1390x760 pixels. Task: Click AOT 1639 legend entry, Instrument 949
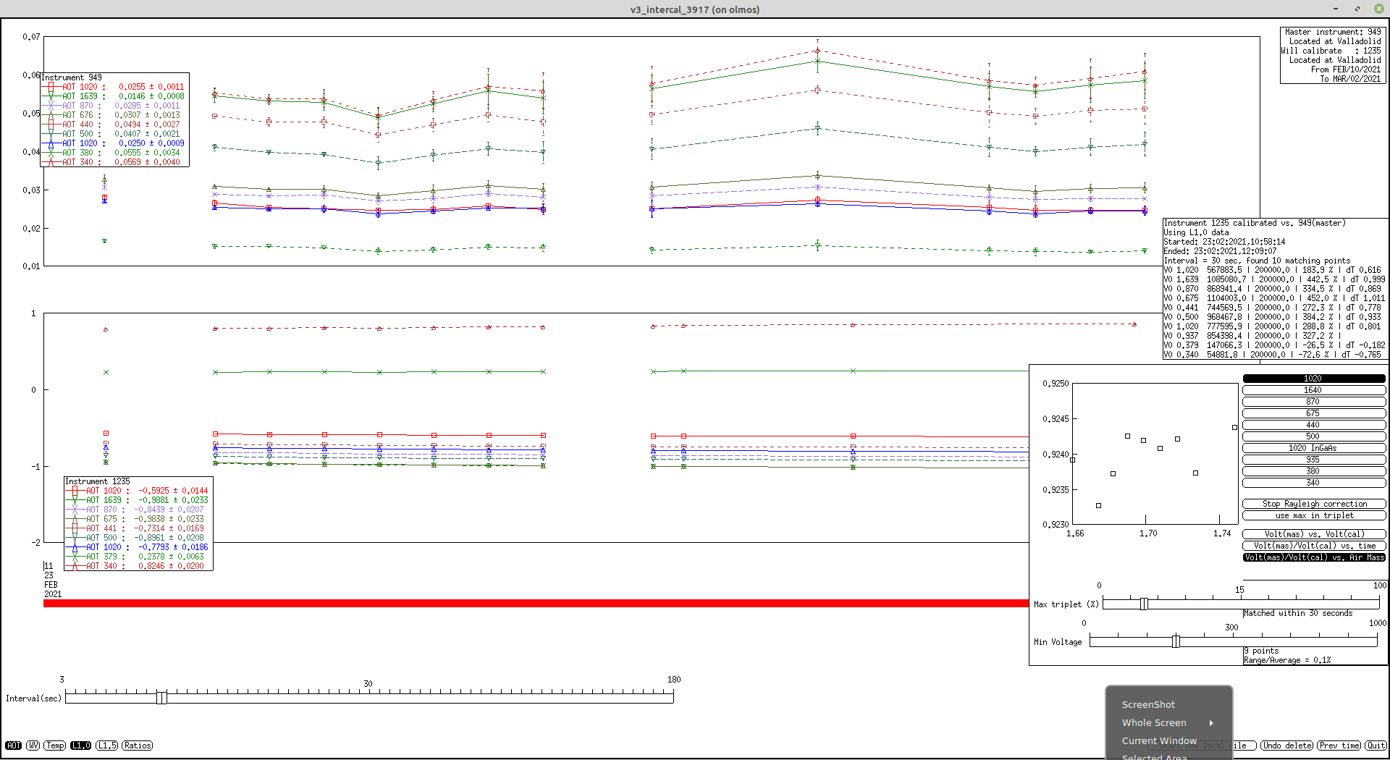pos(114,96)
